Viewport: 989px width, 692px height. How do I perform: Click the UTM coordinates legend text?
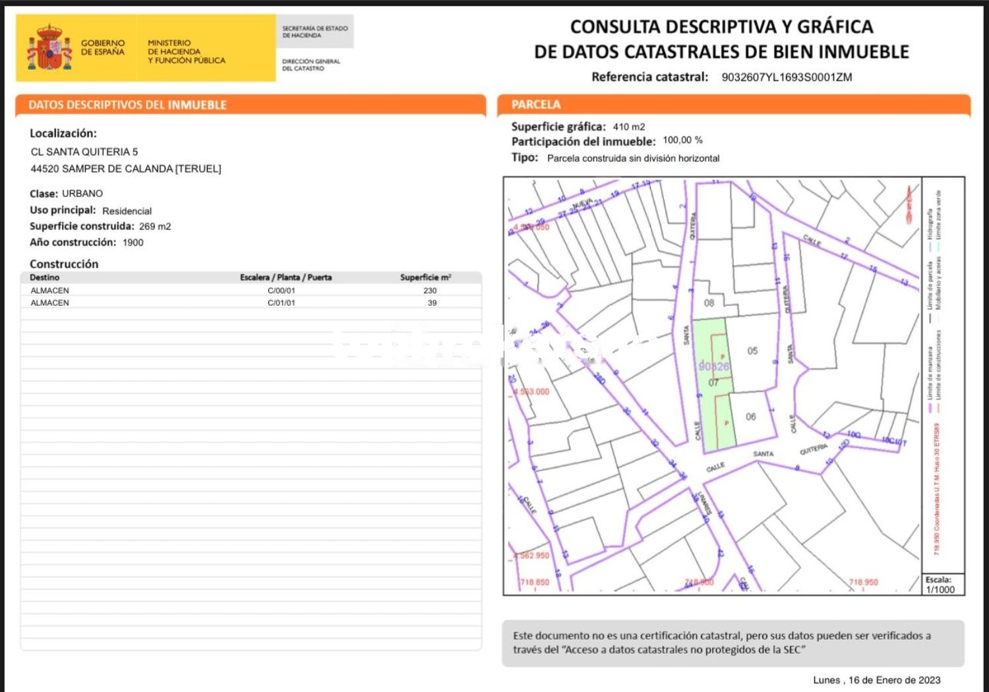pos(936,489)
